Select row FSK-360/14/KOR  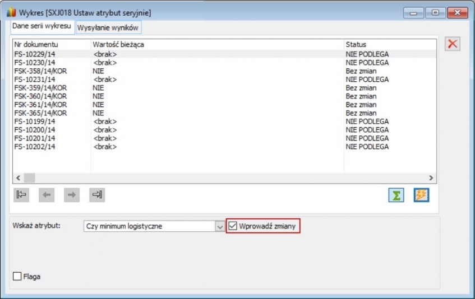224,96
